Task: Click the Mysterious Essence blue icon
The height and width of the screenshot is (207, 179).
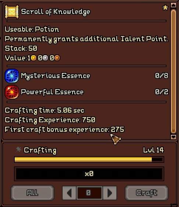Action: [x=12, y=76]
